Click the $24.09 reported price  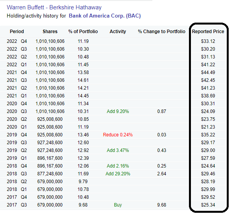click(208, 111)
